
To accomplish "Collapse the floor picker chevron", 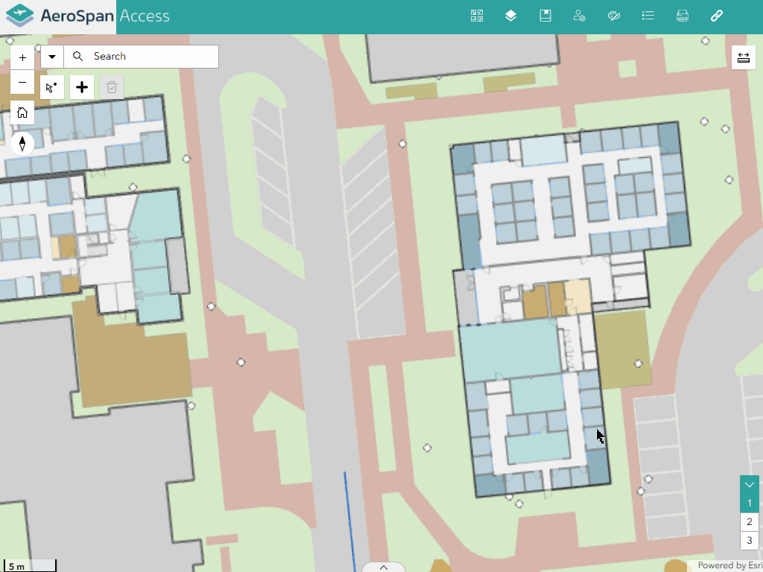I will tap(750, 484).
